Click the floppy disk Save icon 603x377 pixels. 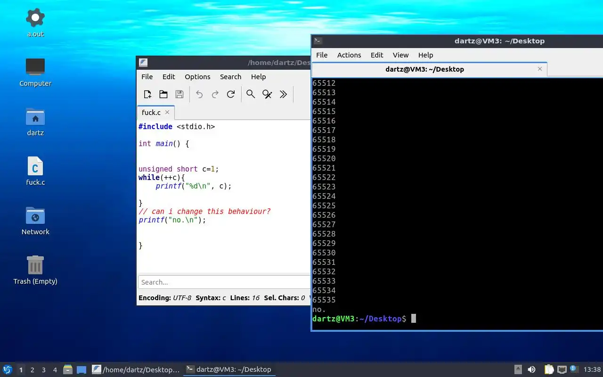tap(179, 94)
